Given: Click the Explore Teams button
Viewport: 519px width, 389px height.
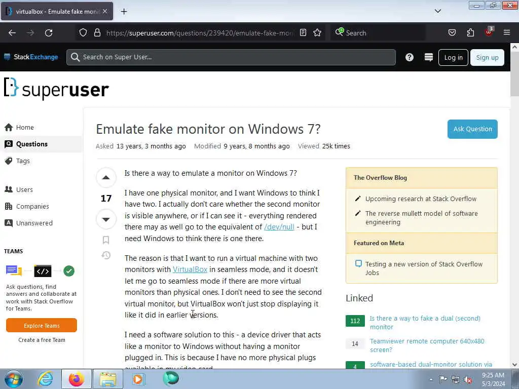Looking at the screenshot, I should point(42,326).
